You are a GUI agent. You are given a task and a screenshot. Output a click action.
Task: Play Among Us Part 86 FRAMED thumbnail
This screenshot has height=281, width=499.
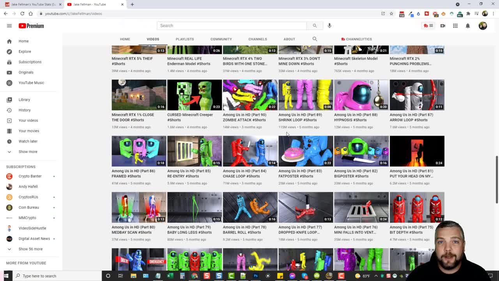click(x=139, y=151)
